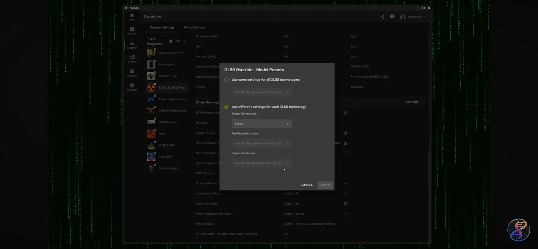The width and height of the screenshot is (538, 249).
Task: Click the NVIDIA logo in the title bar
Action: tap(126, 8)
